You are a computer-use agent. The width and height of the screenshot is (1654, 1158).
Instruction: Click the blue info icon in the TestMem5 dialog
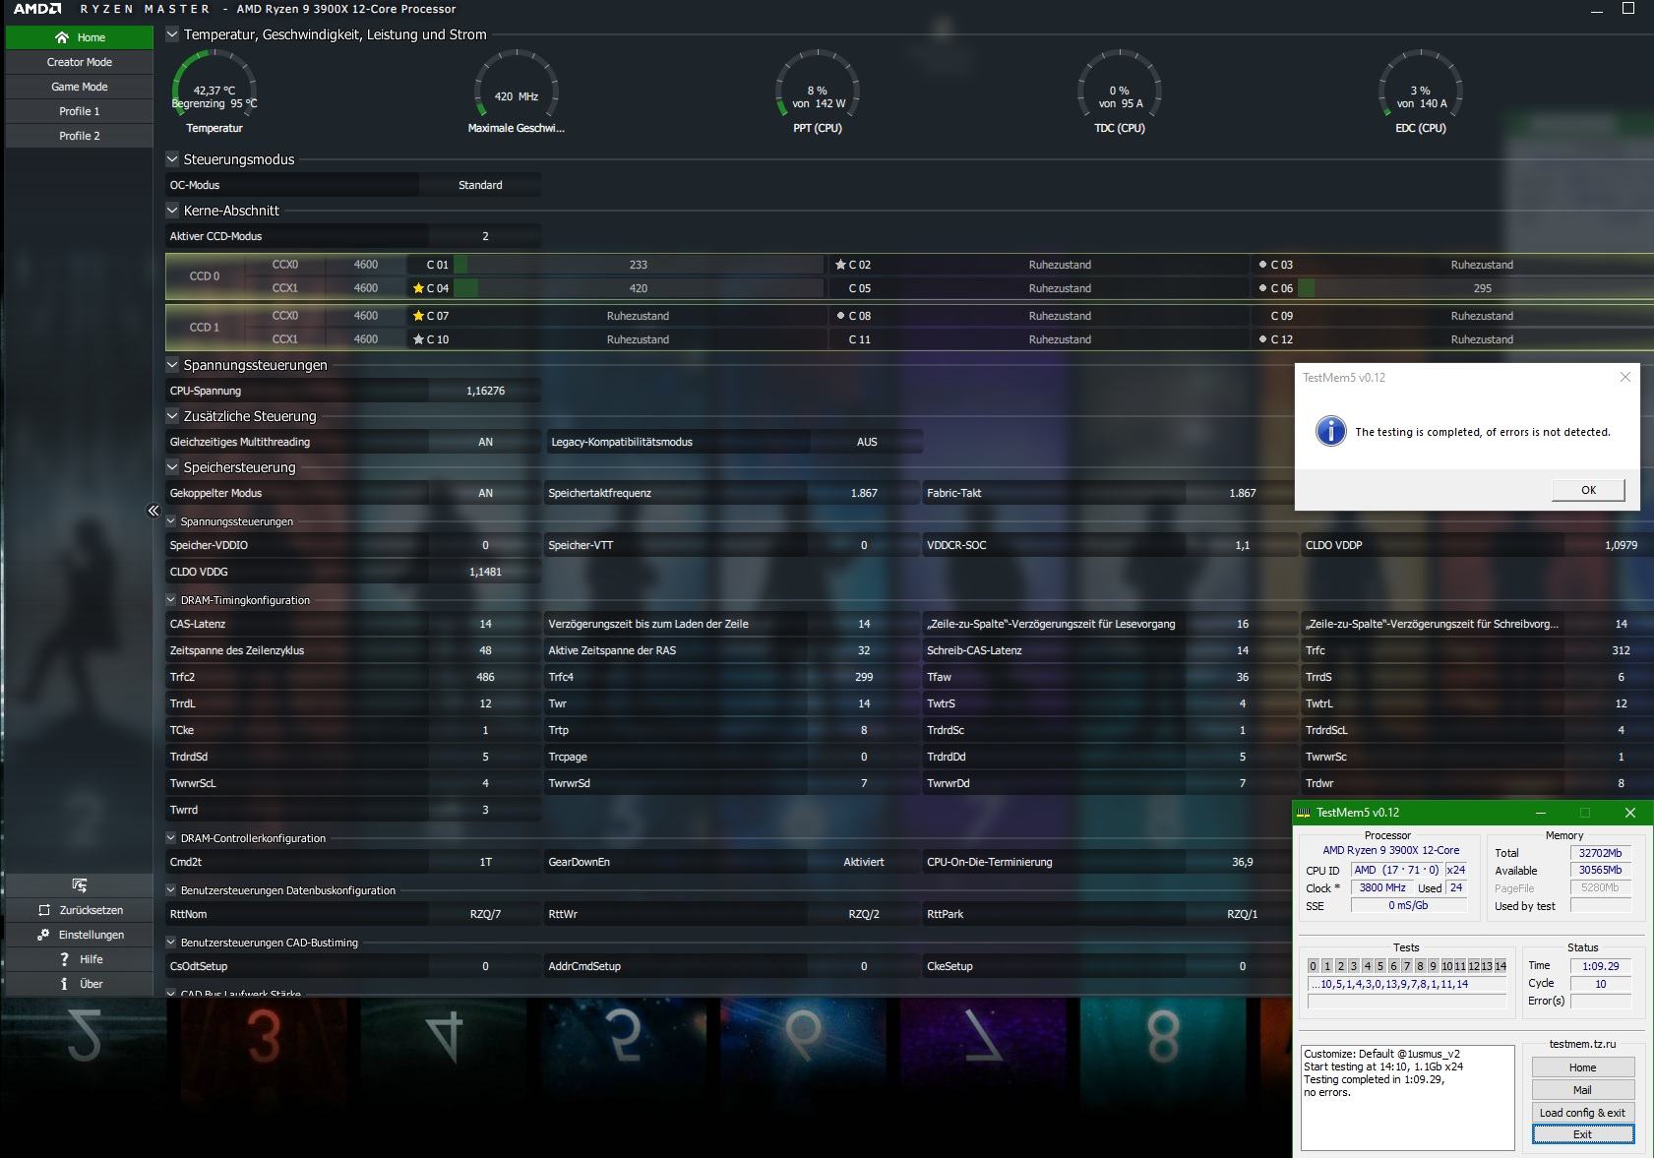coord(1330,431)
